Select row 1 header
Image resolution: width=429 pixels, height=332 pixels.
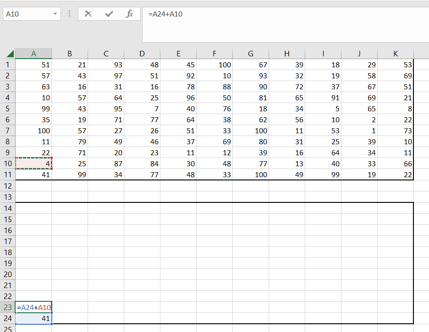(7, 65)
